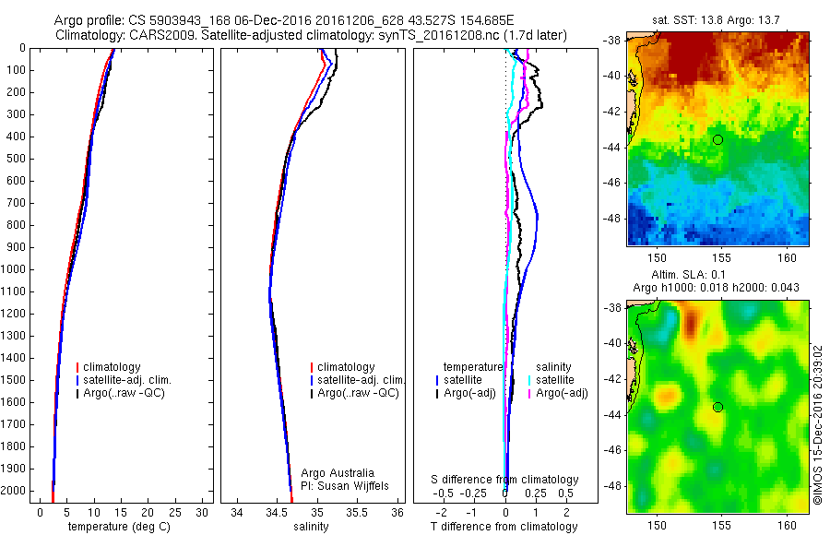Click the 'Argo Australia' credit text
This screenshot has width=830, height=535.
click(x=338, y=473)
